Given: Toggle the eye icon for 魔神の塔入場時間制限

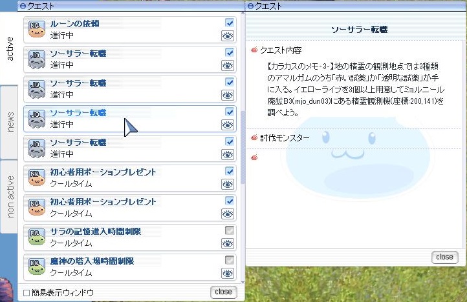Looking at the screenshot, I should 228,274.
